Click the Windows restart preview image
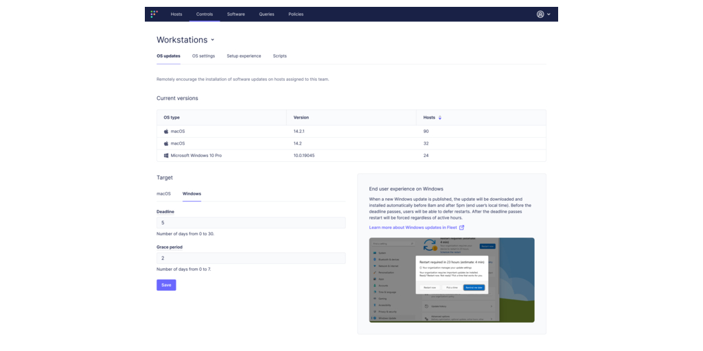This screenshot has height=351, width=703. pyautogui.click(x=452, y=280)
